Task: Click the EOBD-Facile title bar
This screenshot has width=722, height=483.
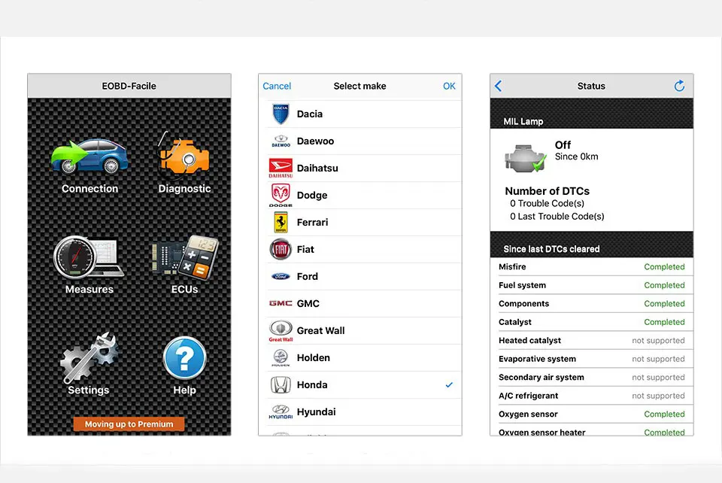Action: pos(129,86)
